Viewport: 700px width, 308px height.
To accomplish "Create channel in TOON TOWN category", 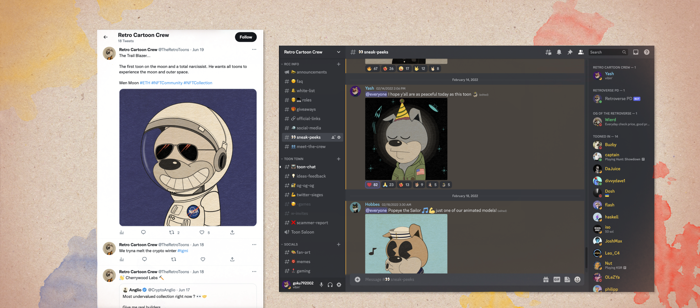I will [x=339, y=159].
